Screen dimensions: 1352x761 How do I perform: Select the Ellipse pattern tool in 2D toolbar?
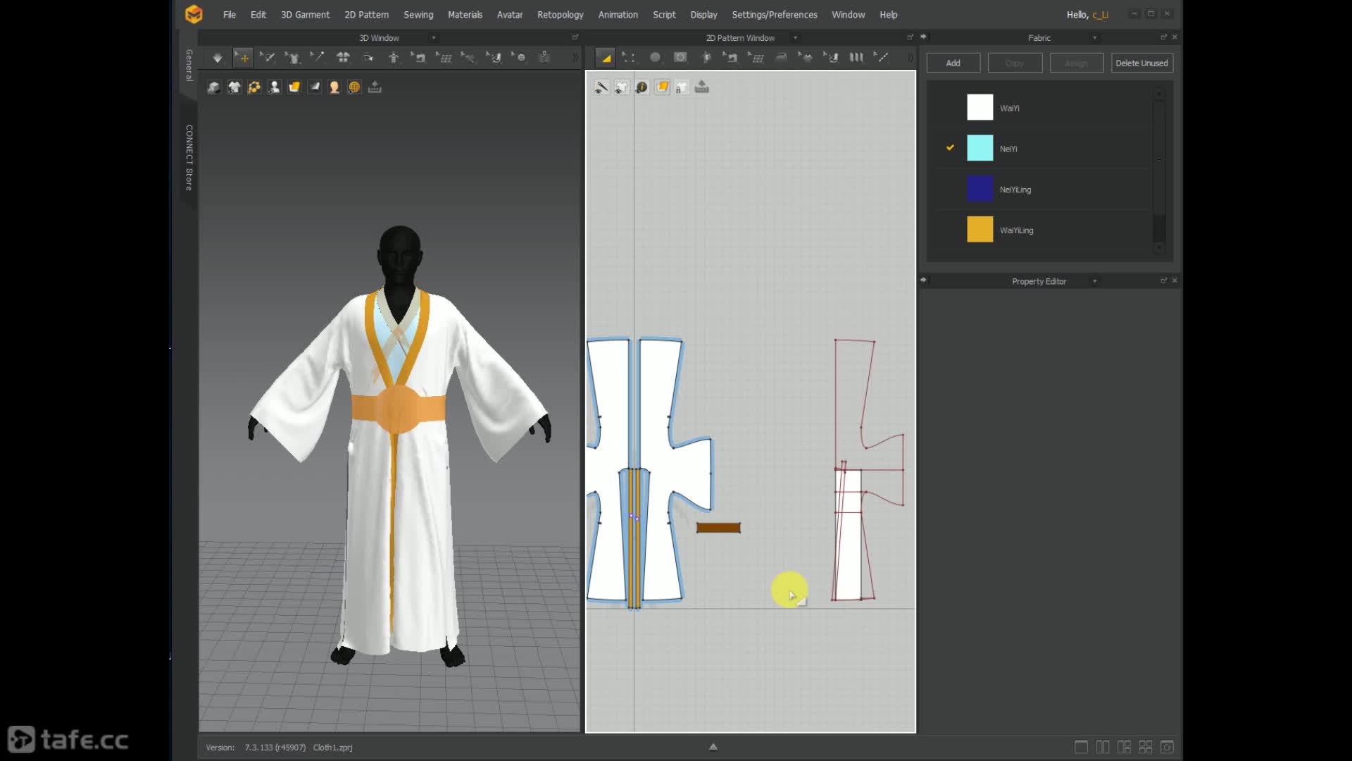click(x=655, y=58)
